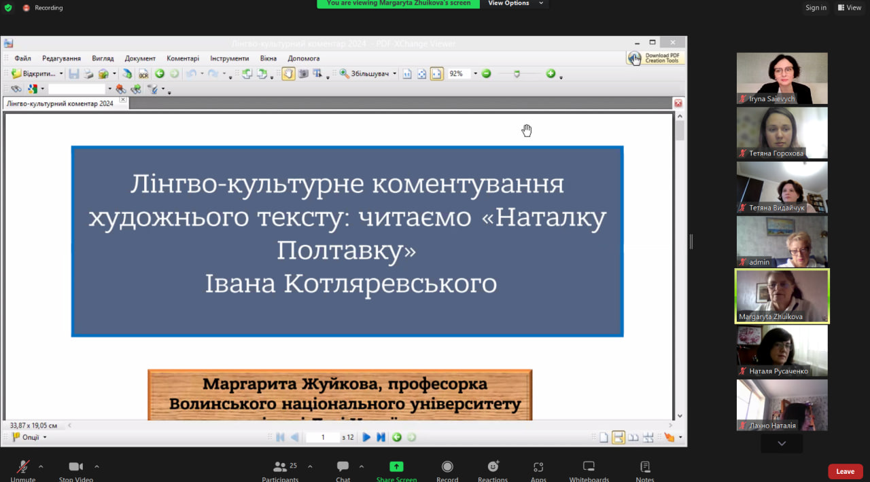
Task: Click green plus zoom in button
Action: click(x=551, y=74)
